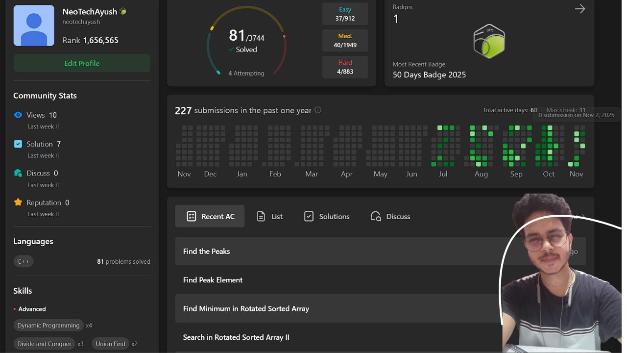Open Search in Rotated Sorted Array II

(381, 337)
